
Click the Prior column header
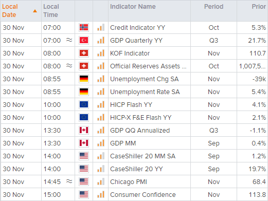point(259,7)
